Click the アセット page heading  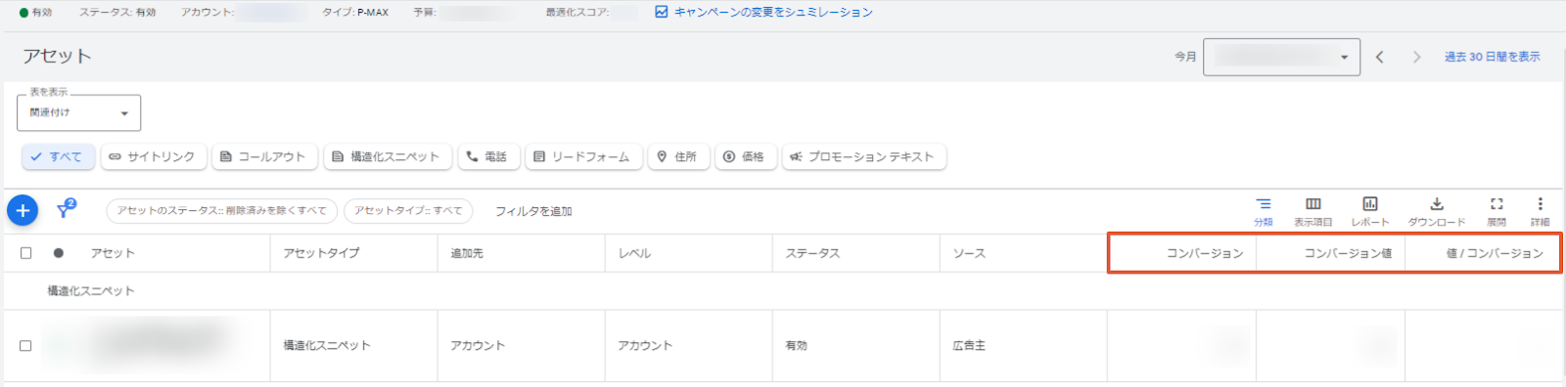point(57,56)
